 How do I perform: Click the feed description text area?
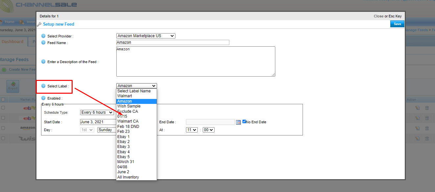pyautogui.click(x=196, y=61)
